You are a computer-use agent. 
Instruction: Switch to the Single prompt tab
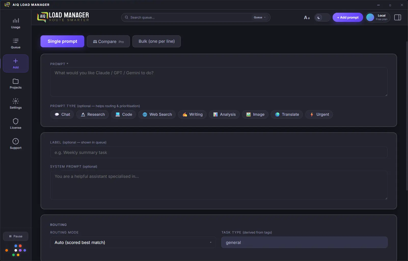click(62, 41)
